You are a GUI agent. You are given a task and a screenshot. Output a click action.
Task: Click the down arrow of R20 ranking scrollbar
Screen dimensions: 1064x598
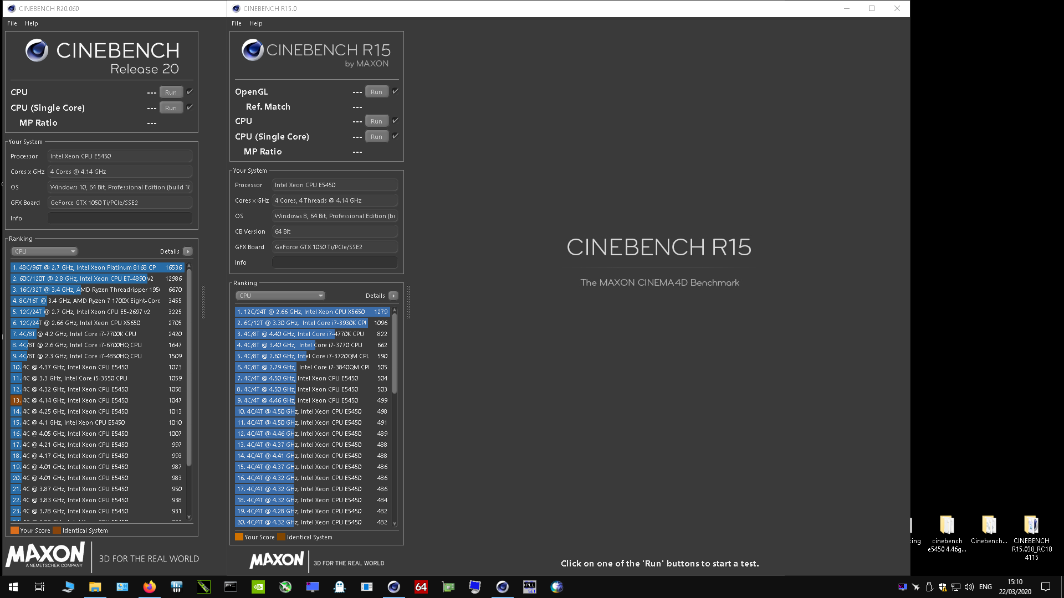pyautogui.click(x=189, y=518)
